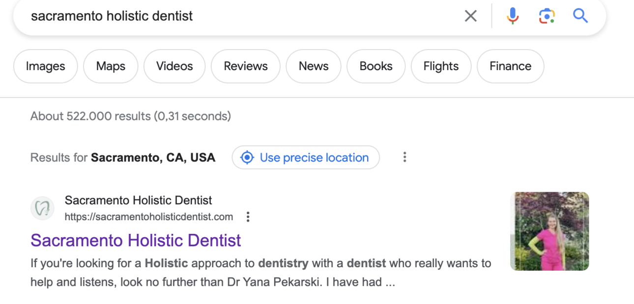This screenshot has height=304, width=634.
Task: Click the dentist site tooth favicon
Action: pos(42,208)
